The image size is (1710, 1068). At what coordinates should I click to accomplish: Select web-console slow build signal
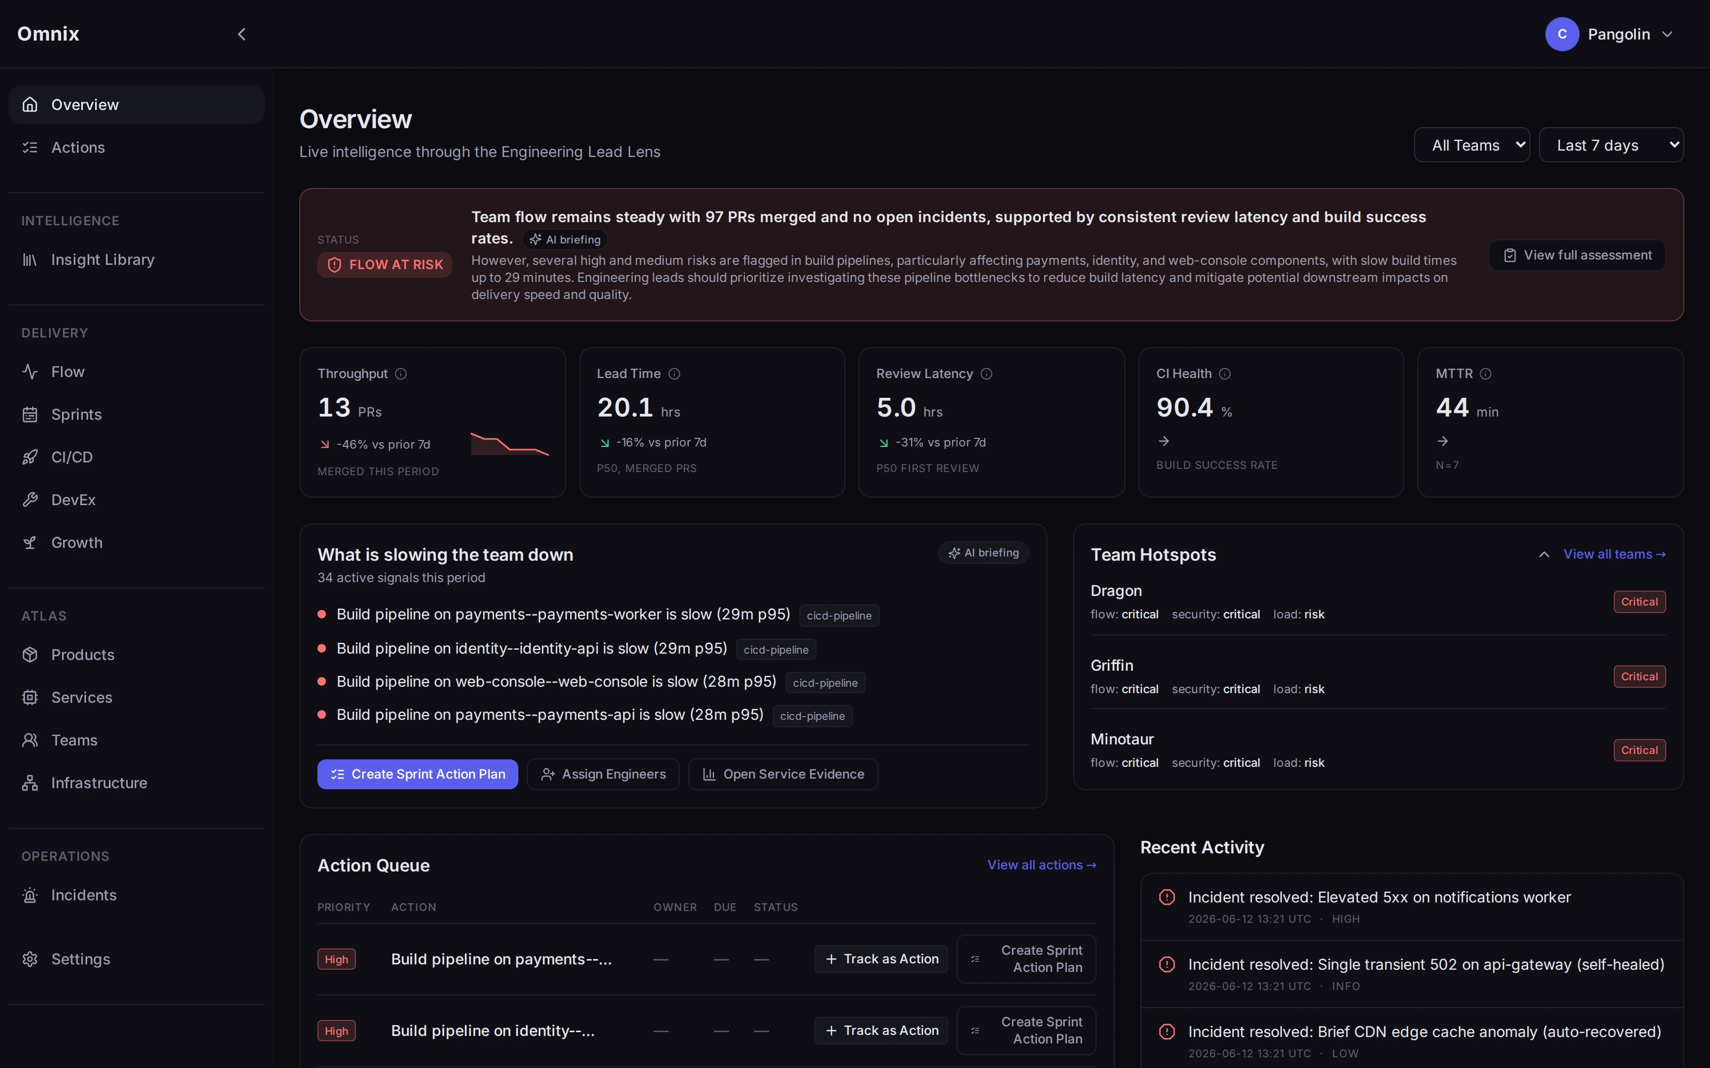coord(556,681)
